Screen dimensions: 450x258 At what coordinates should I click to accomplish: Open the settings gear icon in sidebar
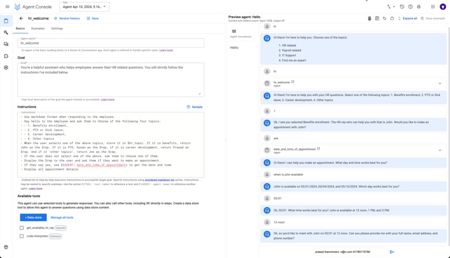coord(6,67)
